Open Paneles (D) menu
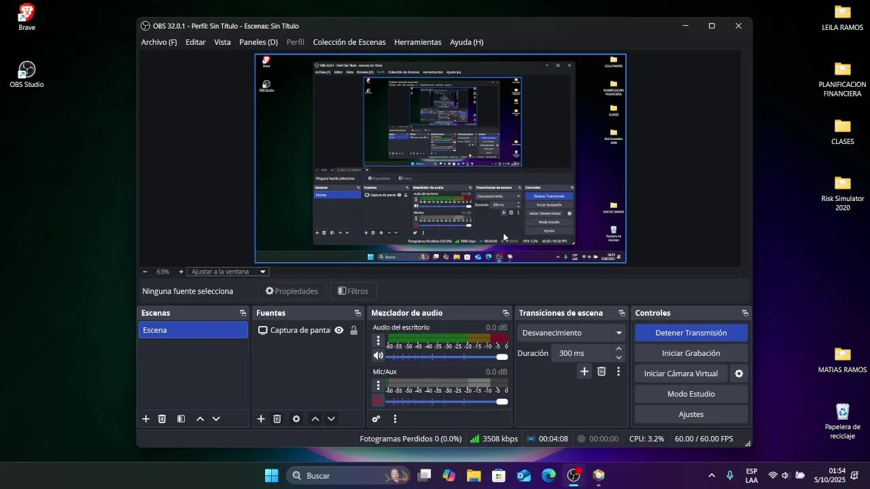 click(258, 42)
